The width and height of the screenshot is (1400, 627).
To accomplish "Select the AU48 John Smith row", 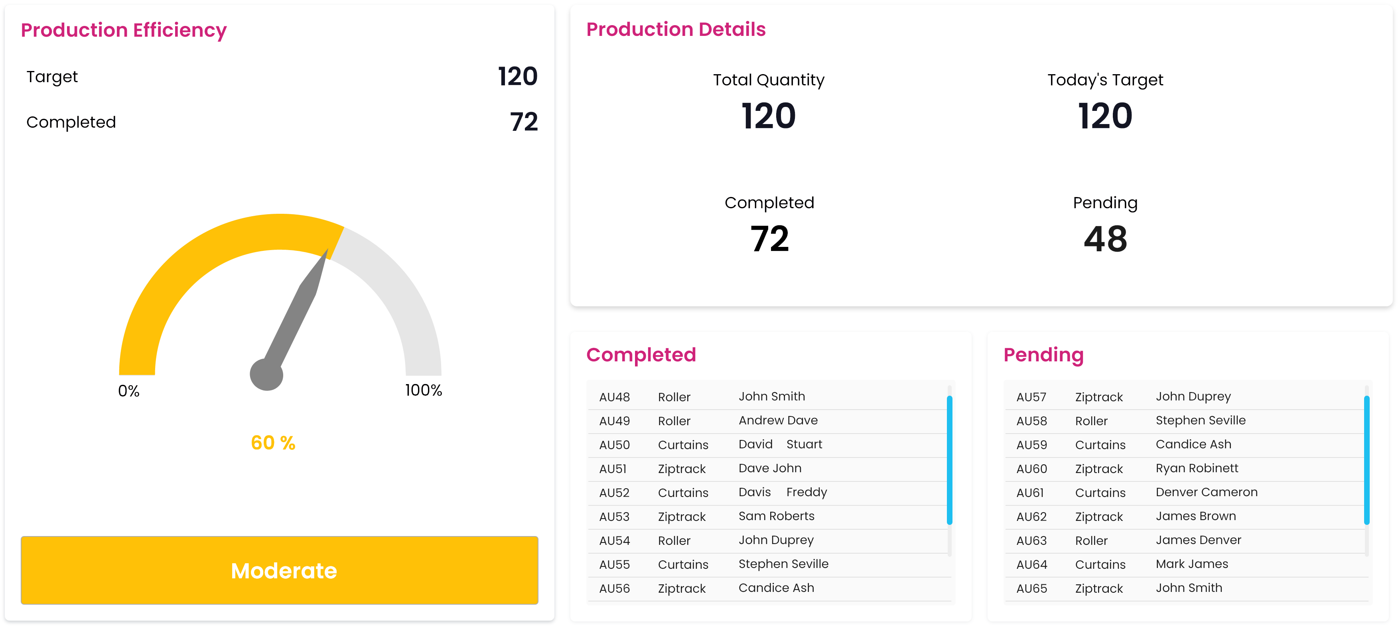I will click(769, 396).
